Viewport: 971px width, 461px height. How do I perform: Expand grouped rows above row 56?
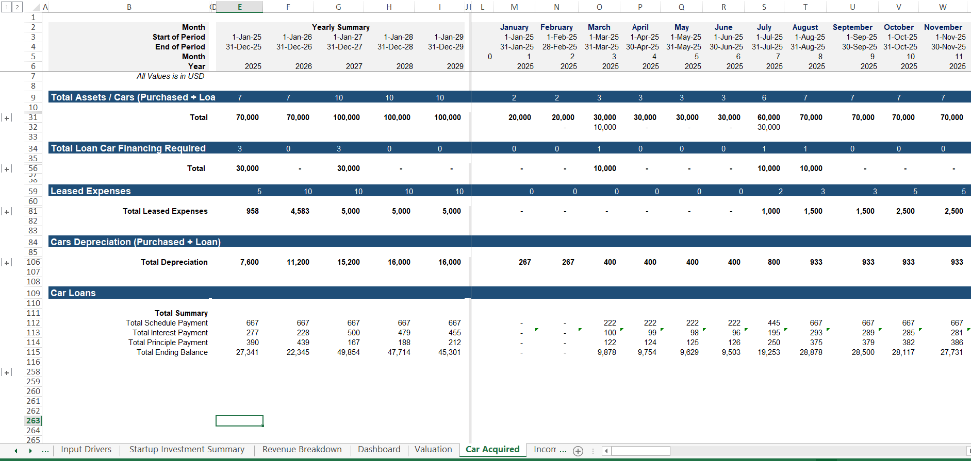pos(7,169)
